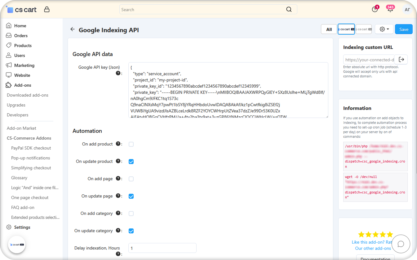Enable the On add category checkbox
Image resolution: width=417 pixels, height=260 pixels.
coord(131,214)
